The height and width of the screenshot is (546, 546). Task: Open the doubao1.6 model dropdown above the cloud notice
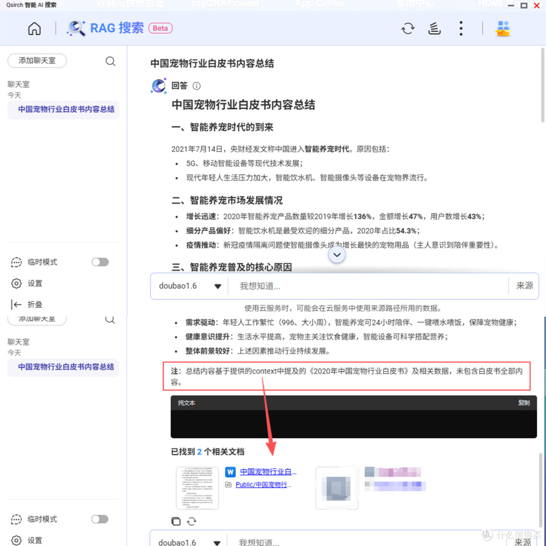[x=190, y=286]
